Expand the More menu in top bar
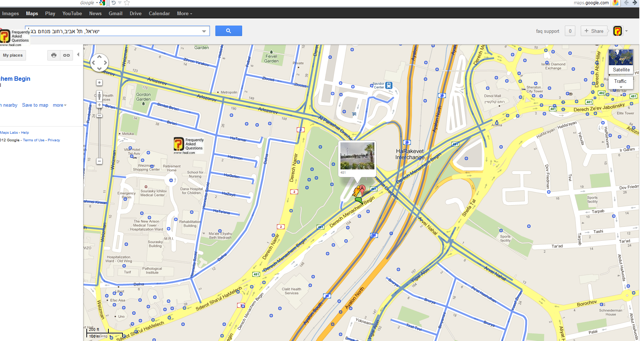640x341 pixels. click(x=184, y=13)
